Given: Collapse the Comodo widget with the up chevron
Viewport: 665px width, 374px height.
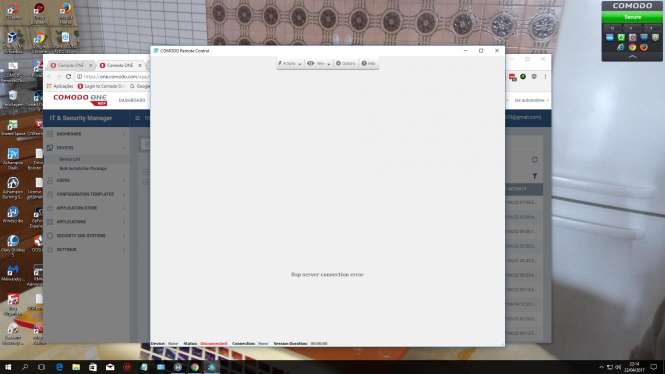Looking at the screenshot, I should click(632, 57).
